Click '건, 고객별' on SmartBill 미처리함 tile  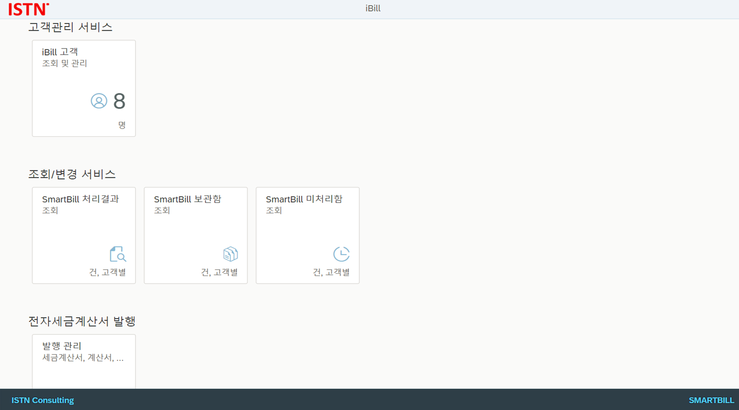[x=331, y=272]
